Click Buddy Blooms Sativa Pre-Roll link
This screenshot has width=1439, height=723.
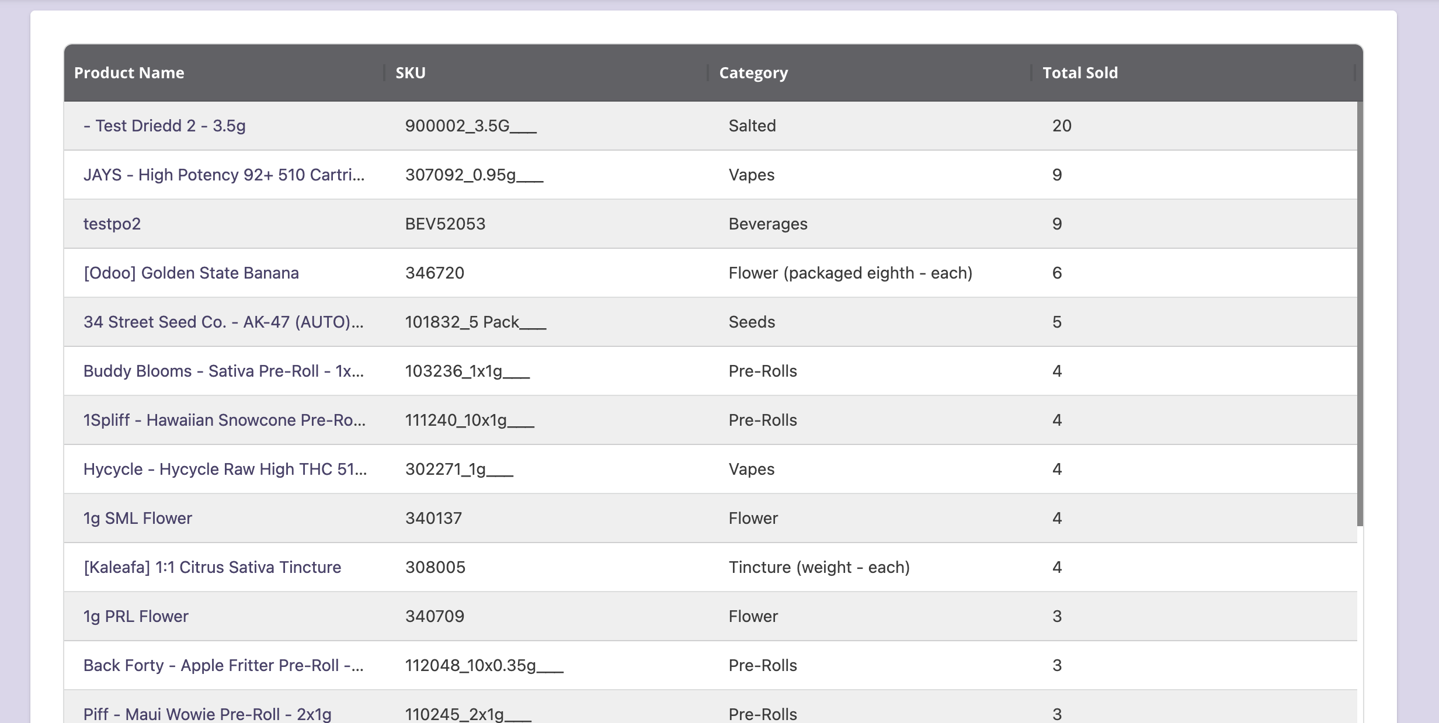223,371
